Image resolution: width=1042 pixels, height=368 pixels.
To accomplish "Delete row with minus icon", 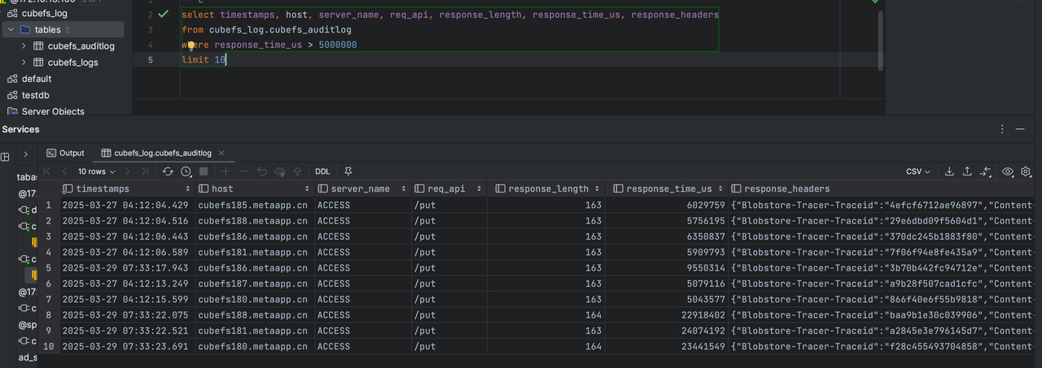I will [243, 171].
